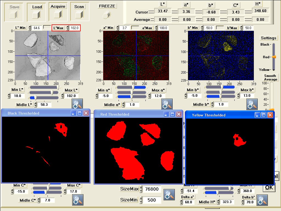The width and height of the screenshot is (281, 211).
Task: Toggle the indicator box beside L* Min
Action: [47, 27]
